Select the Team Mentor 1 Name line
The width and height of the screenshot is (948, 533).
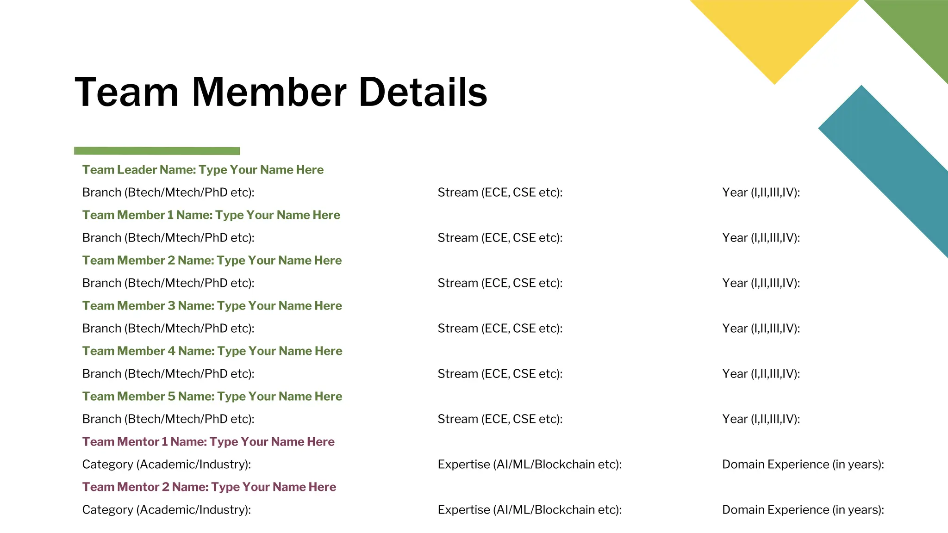pos(208,442)
